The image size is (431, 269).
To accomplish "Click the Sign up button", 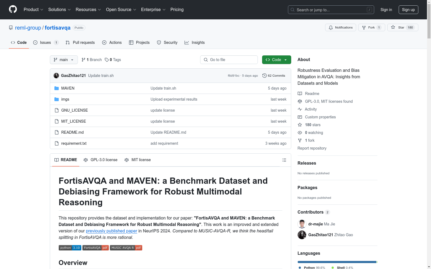I will click(x=408, y=10).
